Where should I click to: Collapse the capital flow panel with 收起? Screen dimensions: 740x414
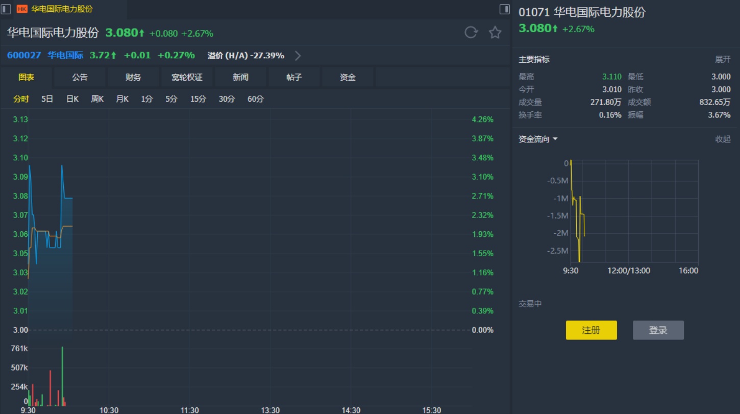pyautogui.click(x=722, y=139)
